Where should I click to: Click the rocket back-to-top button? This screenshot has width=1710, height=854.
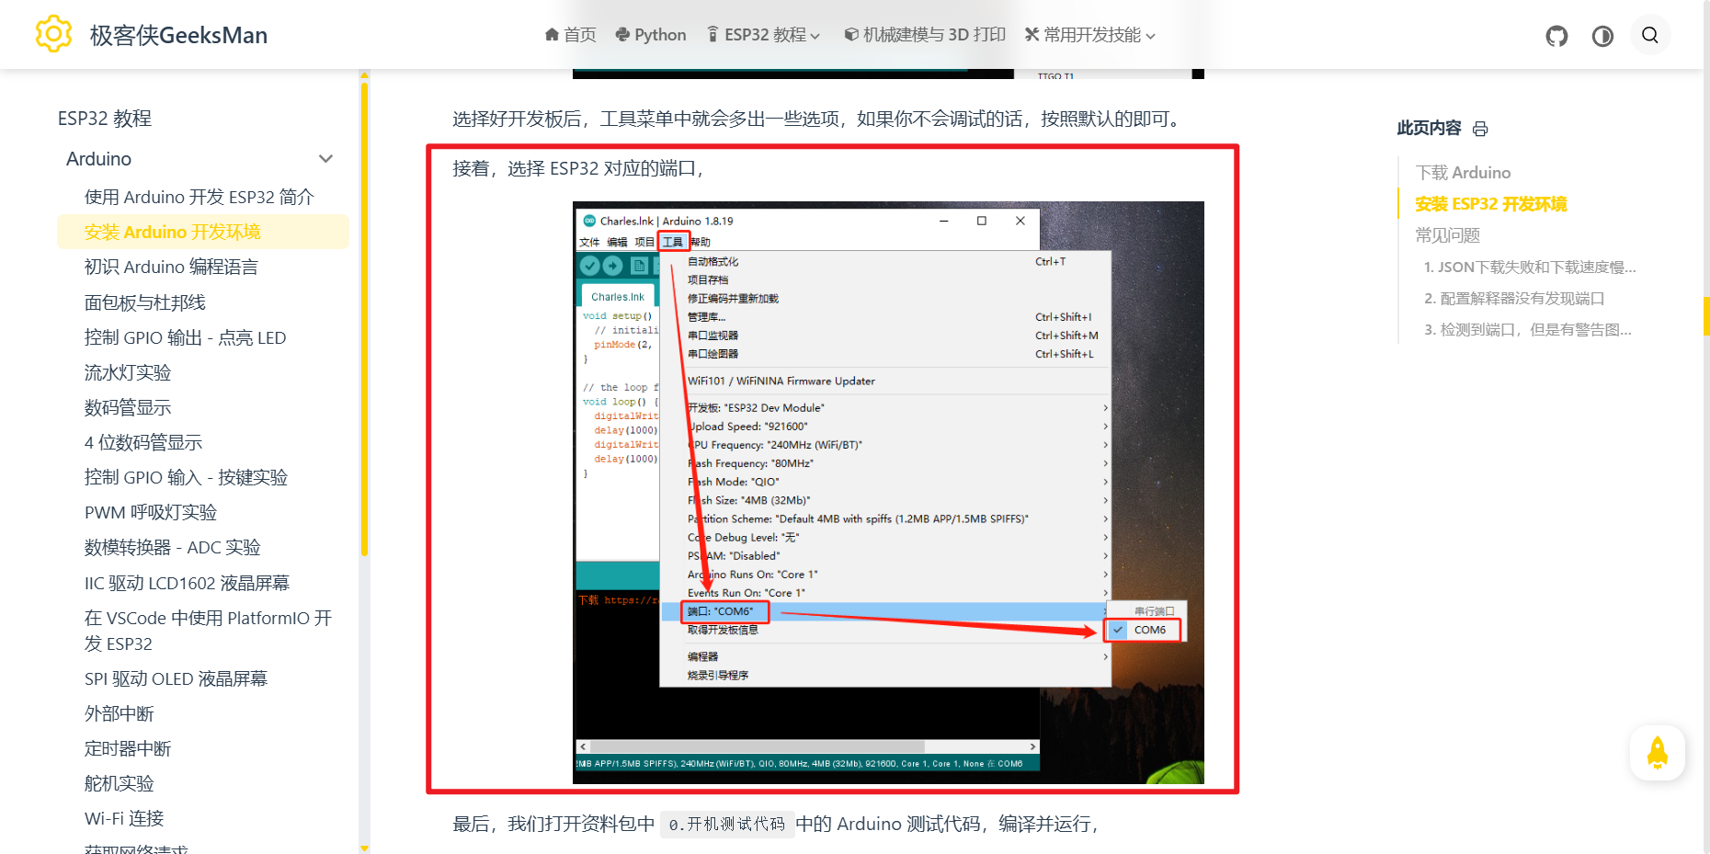(x=1658, y=753)
